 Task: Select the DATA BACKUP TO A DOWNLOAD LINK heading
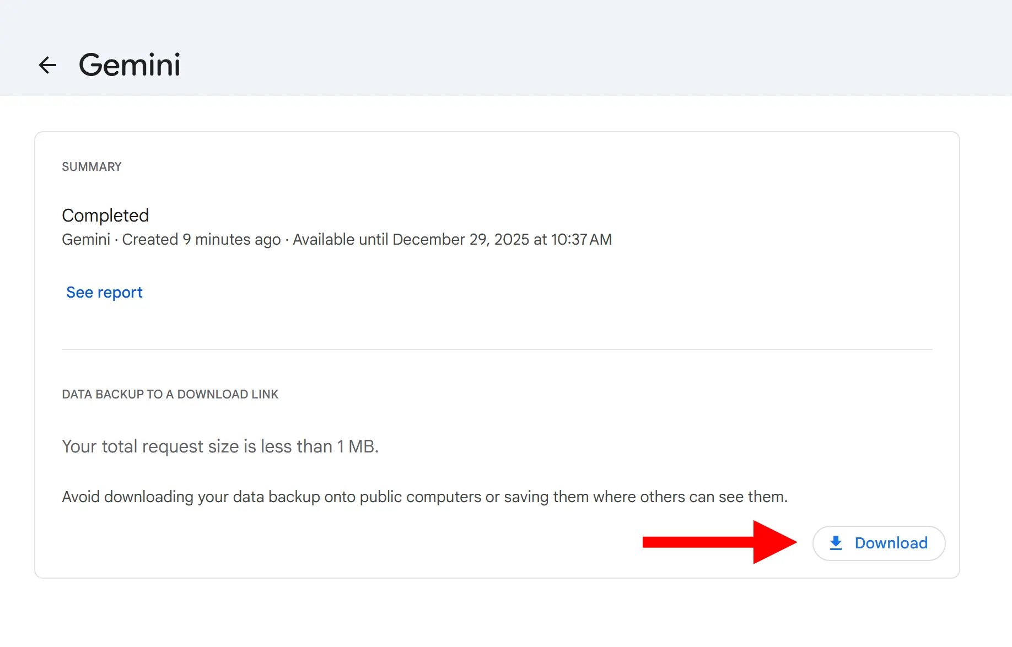170,394
